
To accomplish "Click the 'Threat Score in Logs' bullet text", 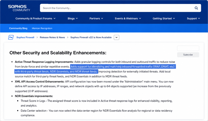I will click(x=96, y=103).
